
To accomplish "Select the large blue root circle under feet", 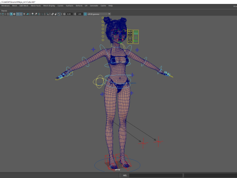I will pos(117,165).
